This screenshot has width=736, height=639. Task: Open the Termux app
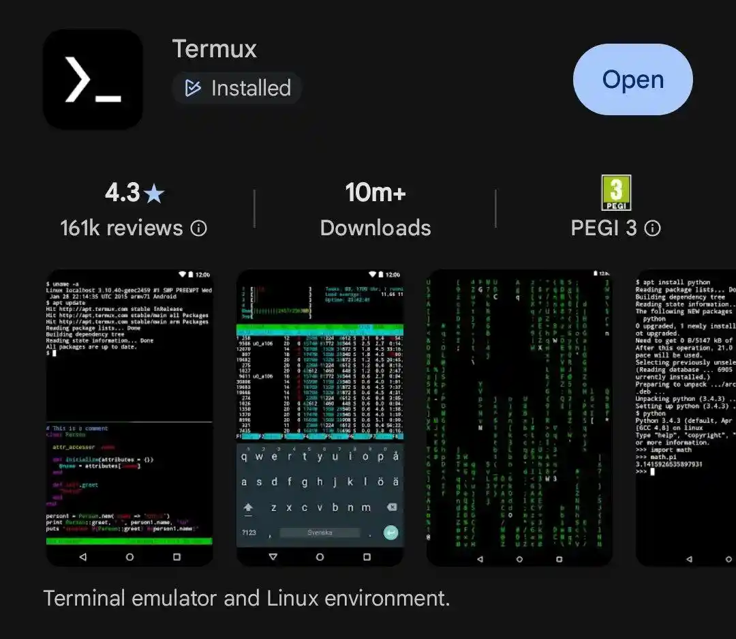pyautogui.click(x=632, y=78)
